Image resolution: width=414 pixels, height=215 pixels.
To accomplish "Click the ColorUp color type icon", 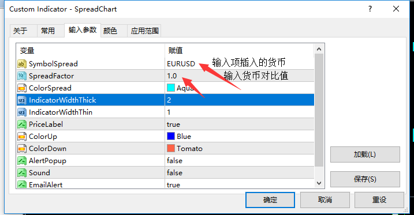I will 21,137.
